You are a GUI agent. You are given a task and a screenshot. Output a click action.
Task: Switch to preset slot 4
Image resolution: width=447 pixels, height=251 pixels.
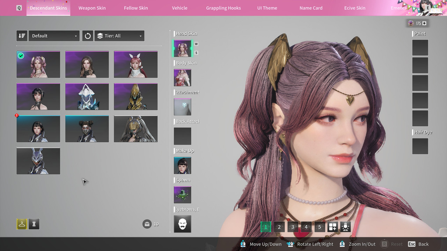pyautogui.click(x=306, y=227)
